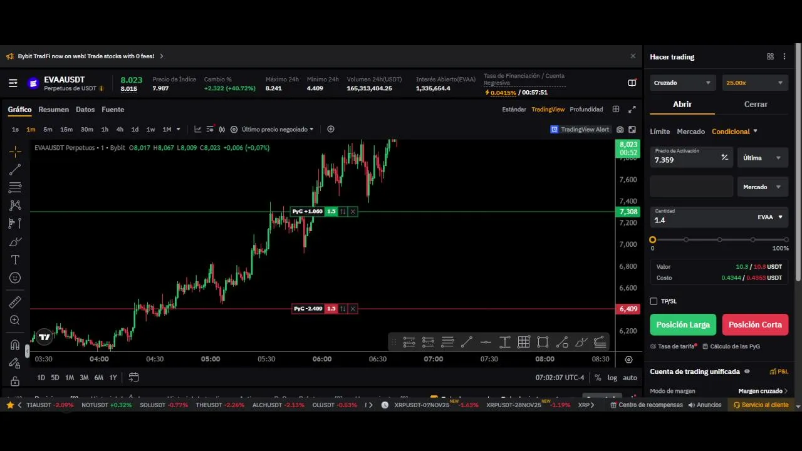This screenshot has width=802, height=451.
Task: Enable the TP/SL checkbox
Action: [654, 301]
